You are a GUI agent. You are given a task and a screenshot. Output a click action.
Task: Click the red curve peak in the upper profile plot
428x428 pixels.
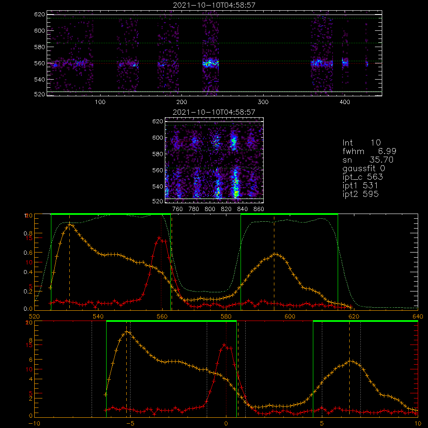tap(159, 238)
